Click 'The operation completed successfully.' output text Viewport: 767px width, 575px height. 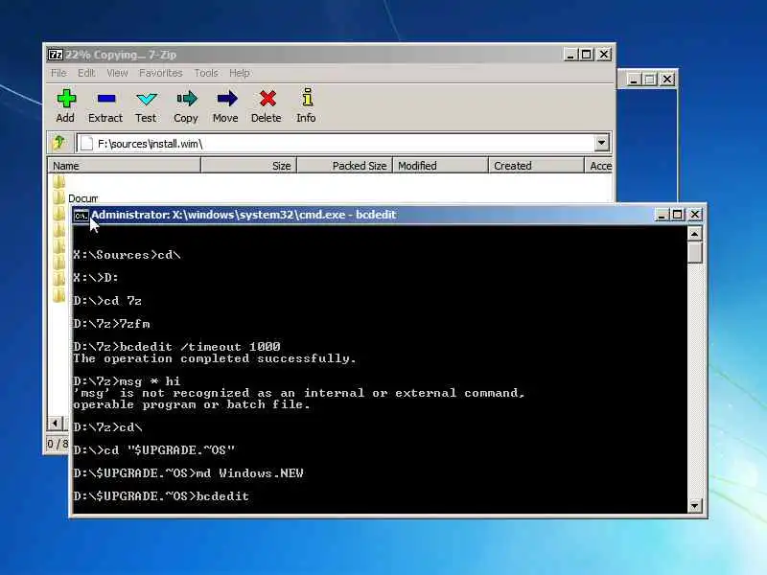(214, 358)
